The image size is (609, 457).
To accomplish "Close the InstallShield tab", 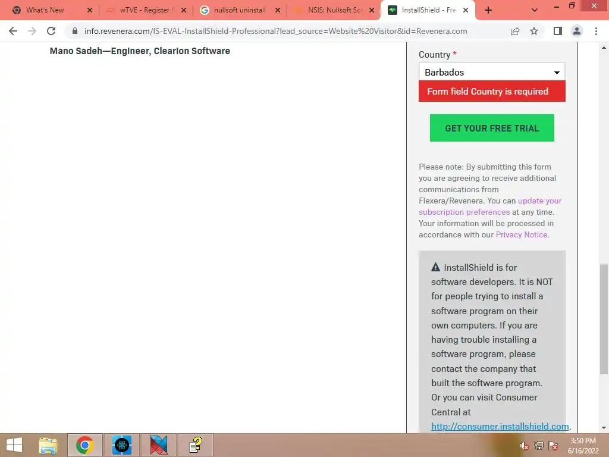I will (x=466, y=10).
